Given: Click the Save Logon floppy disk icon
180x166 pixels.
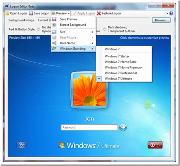Looking at the screenshot, I should click(31, 13).
